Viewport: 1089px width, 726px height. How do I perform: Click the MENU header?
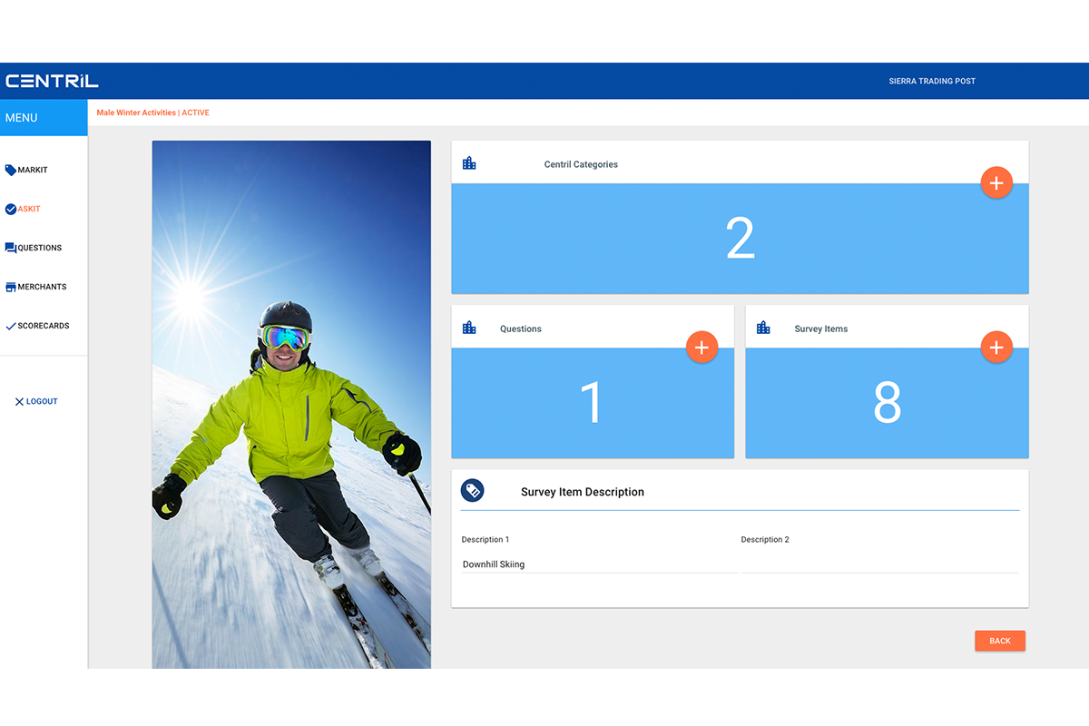pyautogui.click(x=44, y=118)
